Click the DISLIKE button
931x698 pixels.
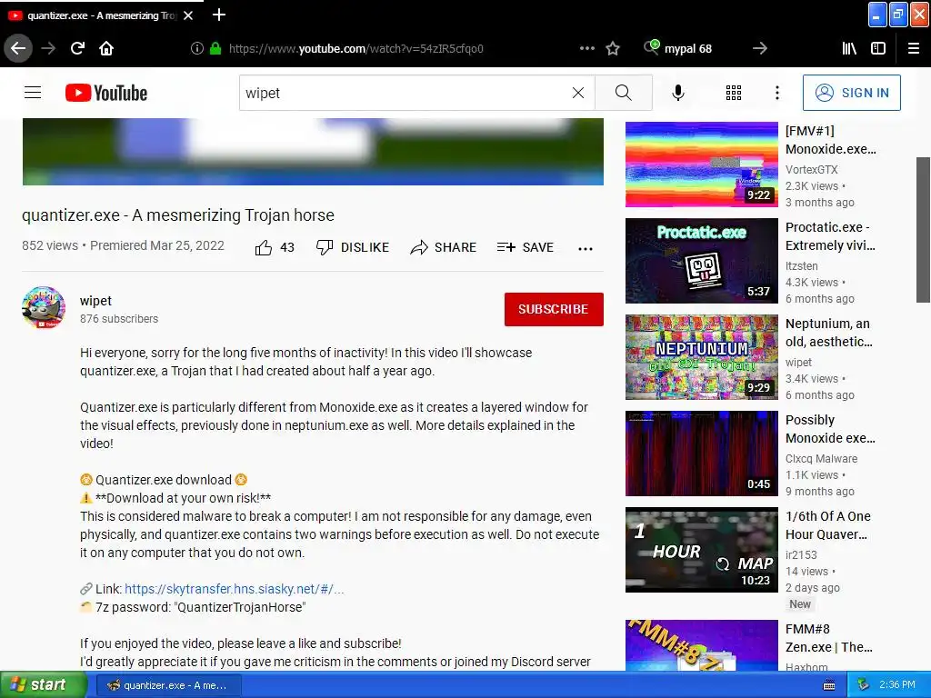353,247
